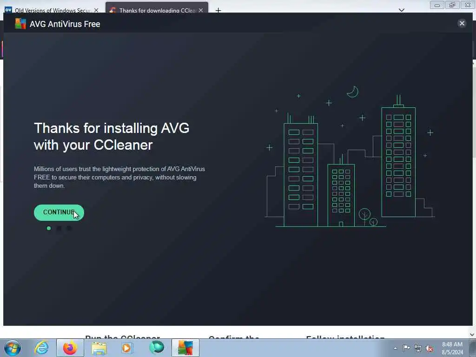The image size is (476, 357).
Task: Open Firefox from the taskbar
Action: pyautogui.click(x=70, y=348)
